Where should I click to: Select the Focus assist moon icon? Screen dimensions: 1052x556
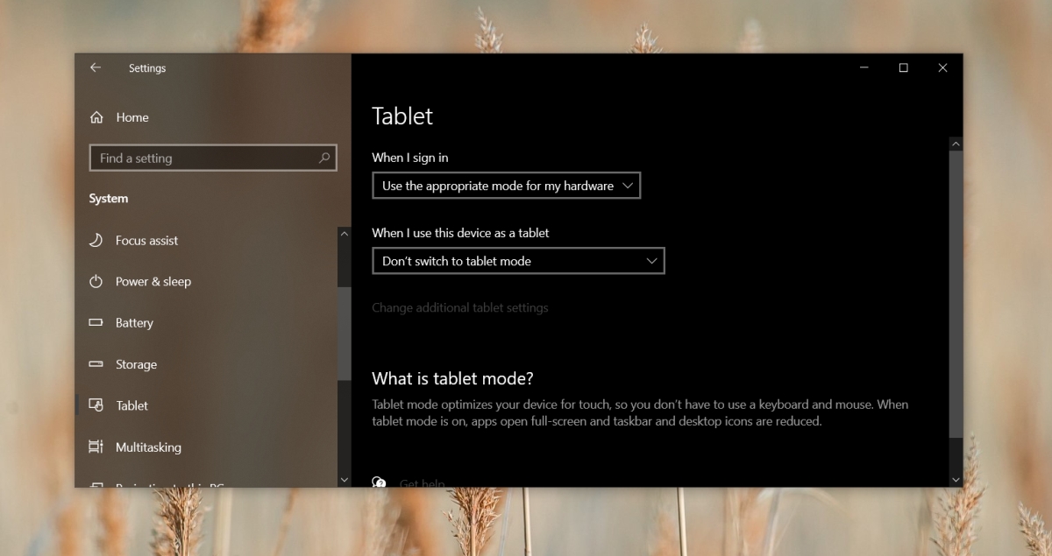(x=96, y=240)
